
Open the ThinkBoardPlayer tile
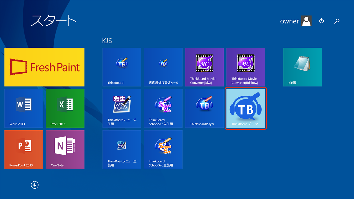pyautogui.click(x=204, y=108)
